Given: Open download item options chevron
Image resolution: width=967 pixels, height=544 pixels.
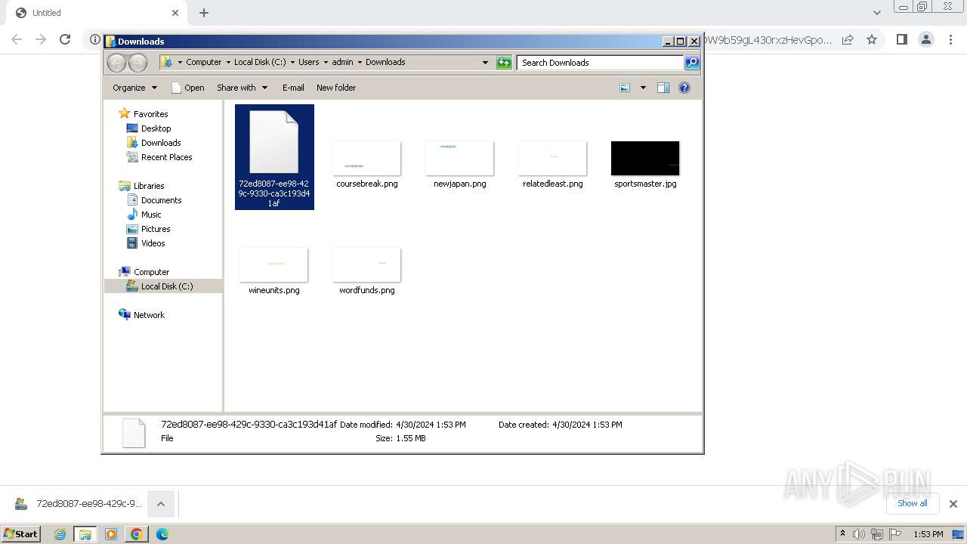Looking at the screenshot, I should [161, 504].
